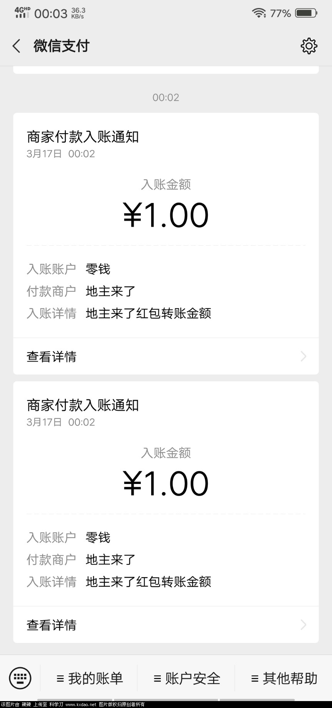Tap the 微信支付 page title
The image size is (332, 708).
pyautogui.click(x=62, y=46)
